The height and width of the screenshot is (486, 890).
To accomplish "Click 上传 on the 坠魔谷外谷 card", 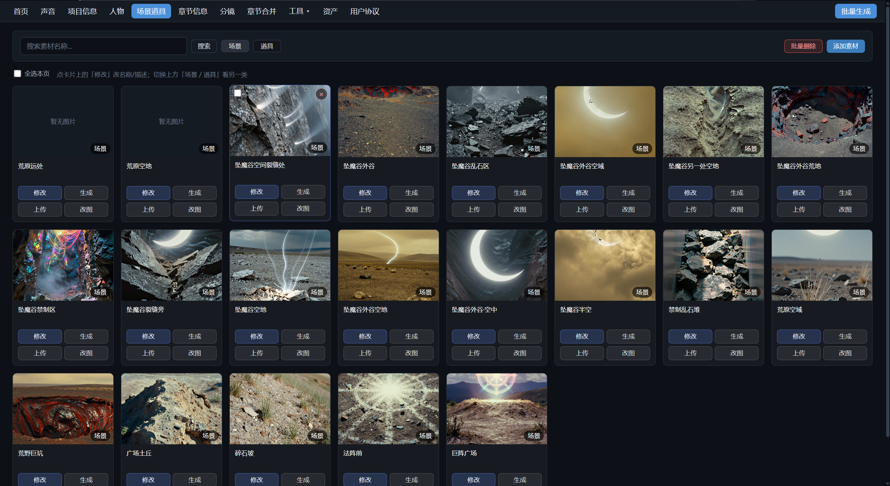I will click(x=365, y=209).
